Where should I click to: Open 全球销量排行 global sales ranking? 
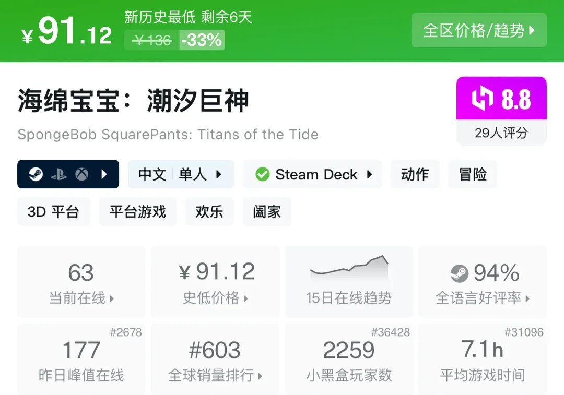coord(215,360)
